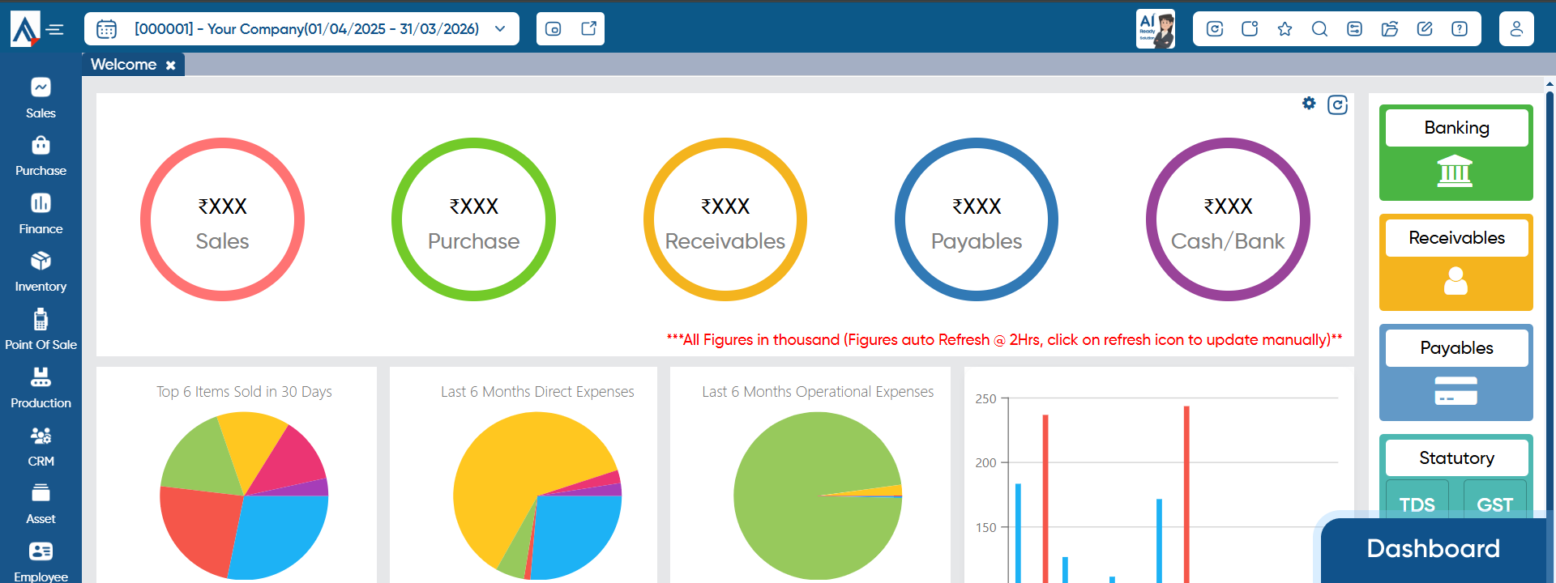Click the Dashboard button at bottom right
This screenshot has height=583, width=1556.
coord(1433,549)
